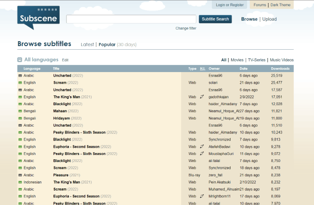Click hearing impaired icon in MoustaphaGuri row
This screenshot has width=314, height=205.
pos(202,154)
